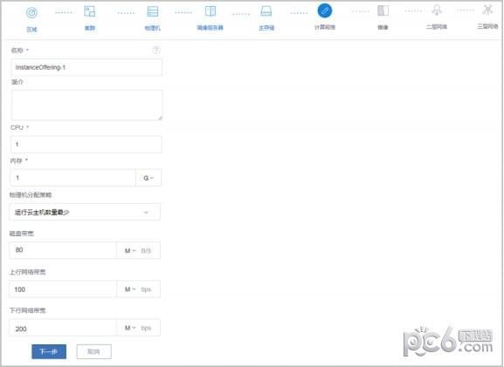Open the 二层网络 L2 network step icon

pyautogui.click(x=437, y=10)
